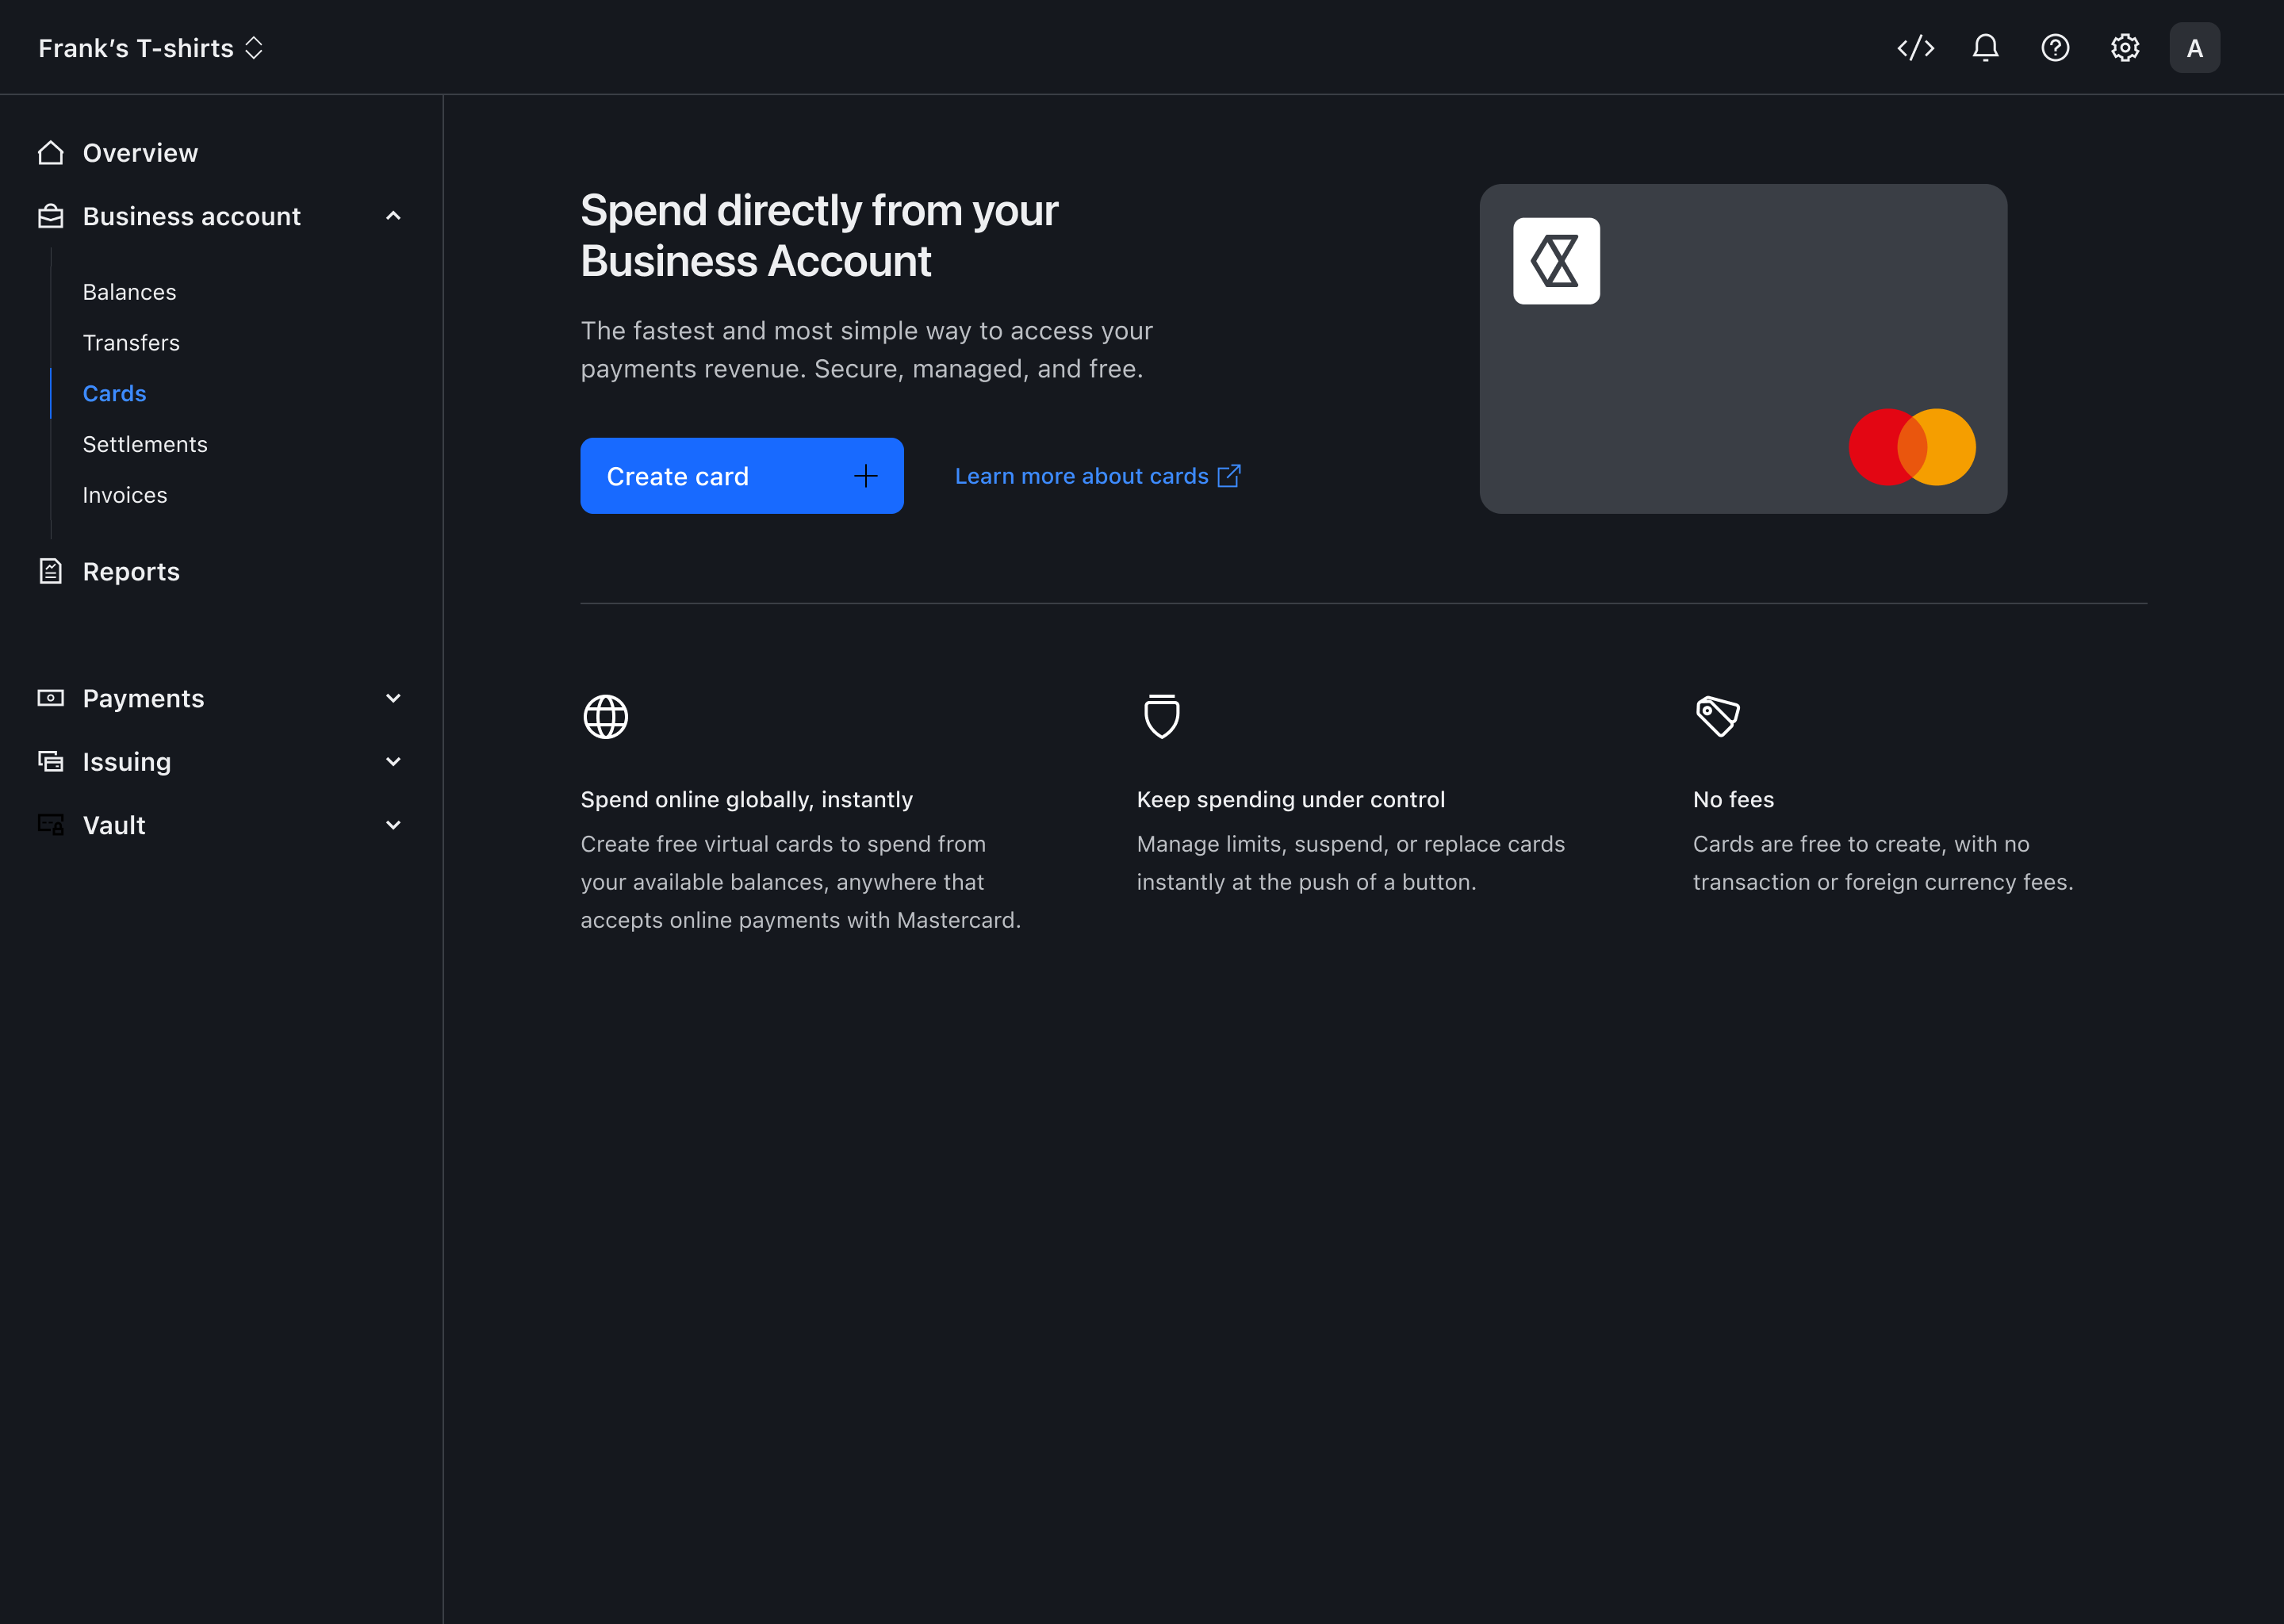2284x1624 pixels.
Task: Click the Mastercard logo on the card
Action: [1912, 447]
